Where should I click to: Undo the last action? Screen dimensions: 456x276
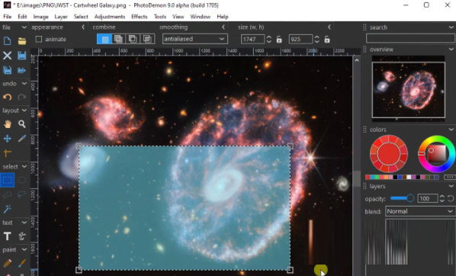coord(8,97)
